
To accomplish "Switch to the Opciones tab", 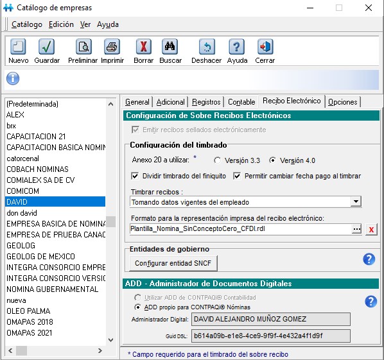I will 343,102.
